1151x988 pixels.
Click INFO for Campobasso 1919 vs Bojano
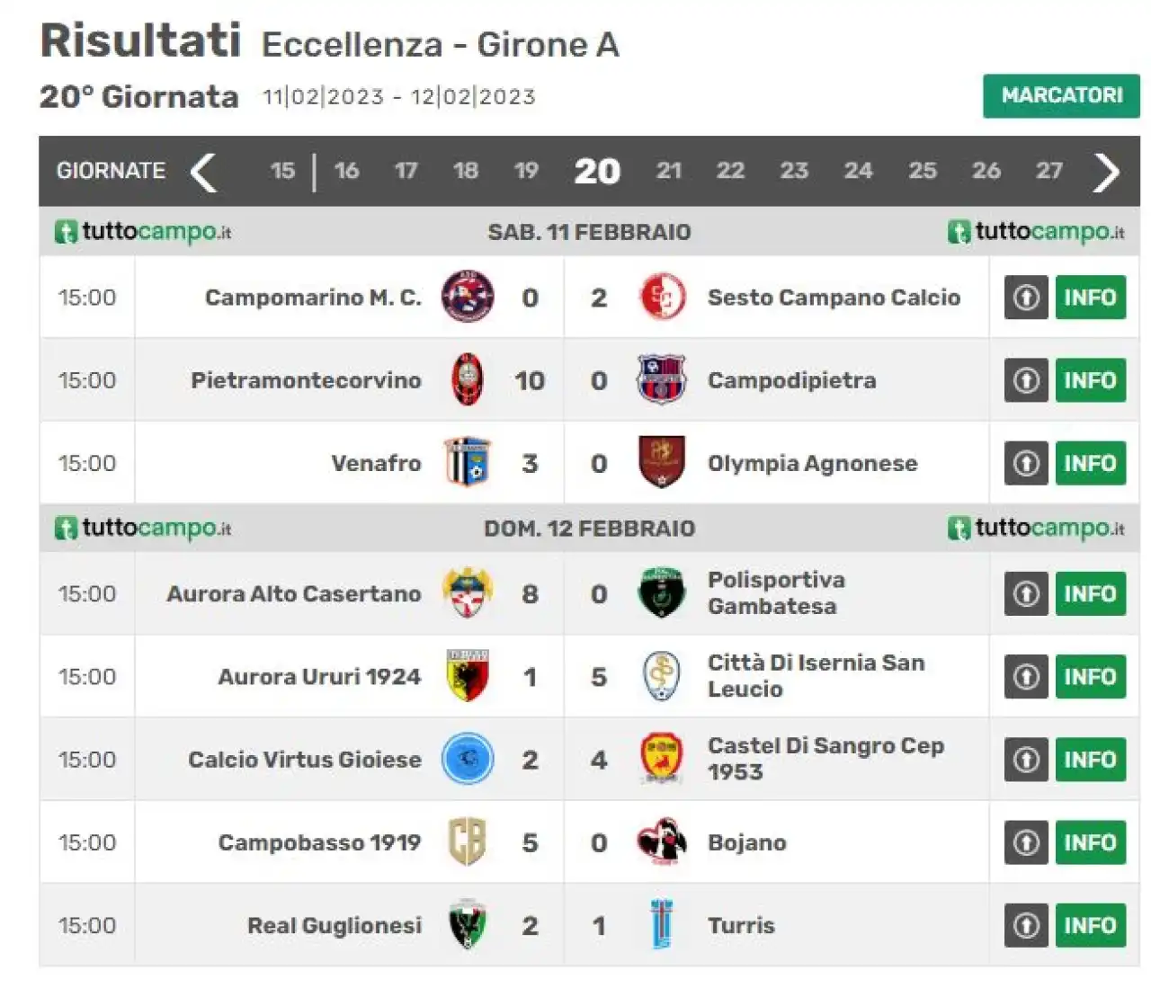coord(1090,842)
